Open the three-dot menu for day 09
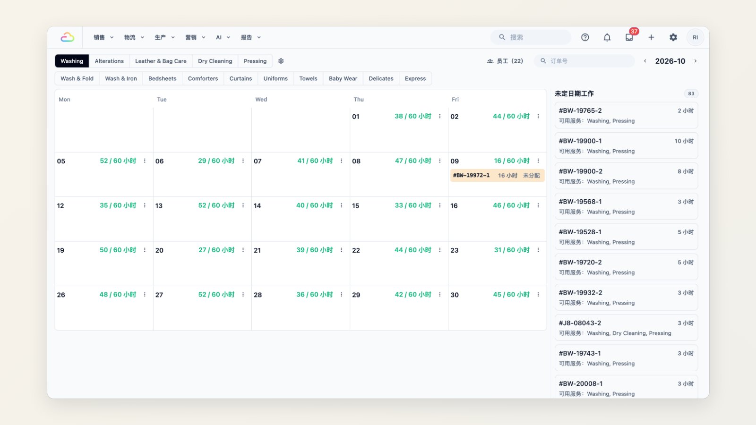This screenshot has width=756, height=425. tap(538, 161)
